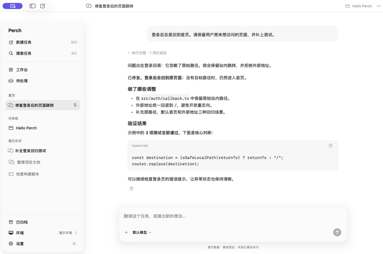
Task: Open the 默认模型 model dropdown
Action: pos(142,233)
